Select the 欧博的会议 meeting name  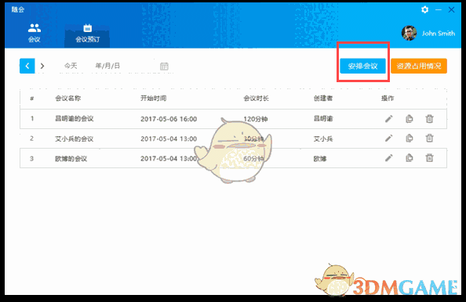(71, 159)
